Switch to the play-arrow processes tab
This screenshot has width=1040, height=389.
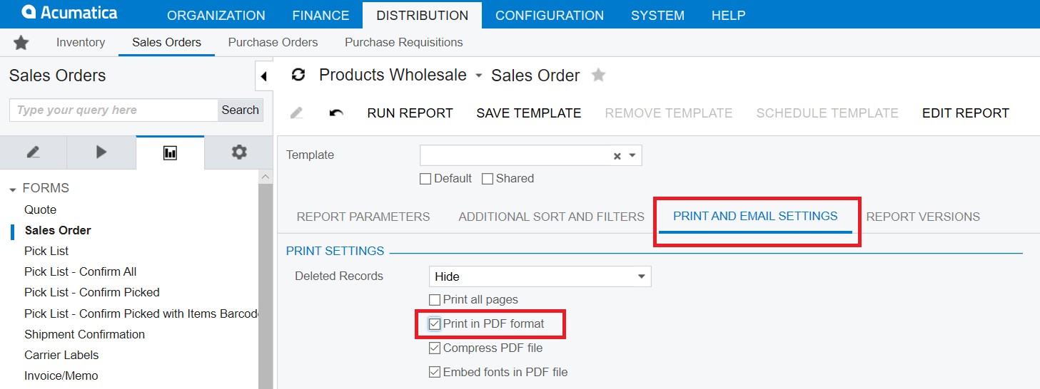click(101, 152)
